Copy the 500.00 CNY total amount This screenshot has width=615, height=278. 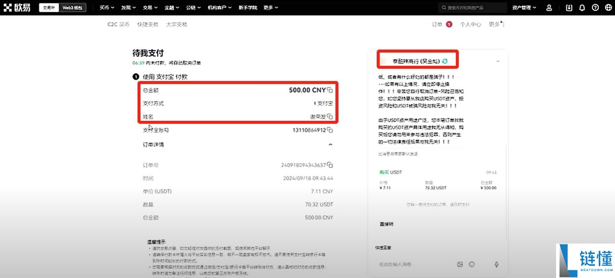(330, 90)
